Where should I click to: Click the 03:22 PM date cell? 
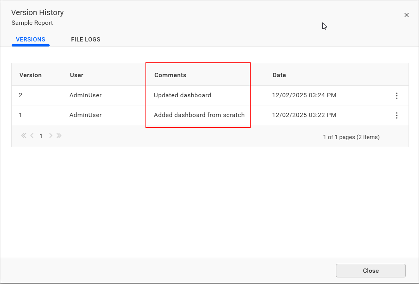pyautogui.click(x=304, y=115)
